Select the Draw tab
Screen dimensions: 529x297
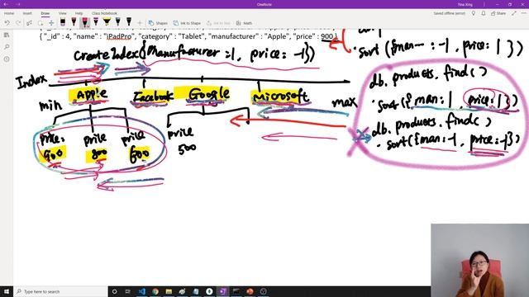click(x=45, y=13)
